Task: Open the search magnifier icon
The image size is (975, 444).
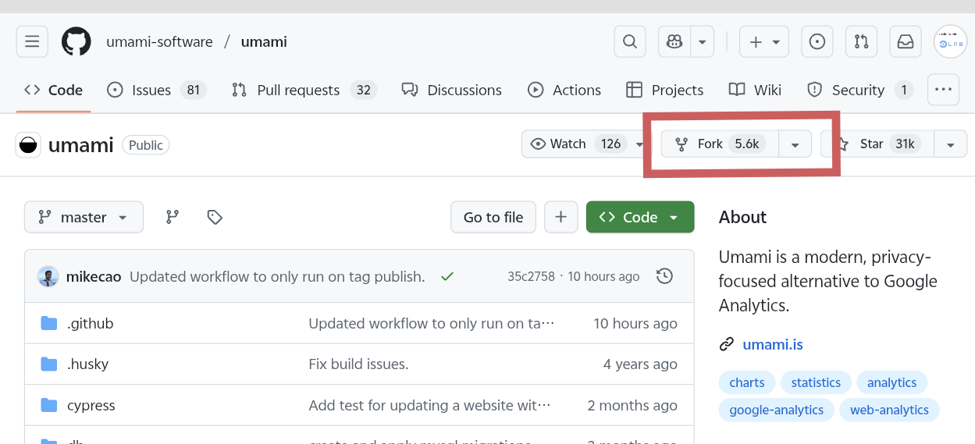Action: tap(629, 41)
